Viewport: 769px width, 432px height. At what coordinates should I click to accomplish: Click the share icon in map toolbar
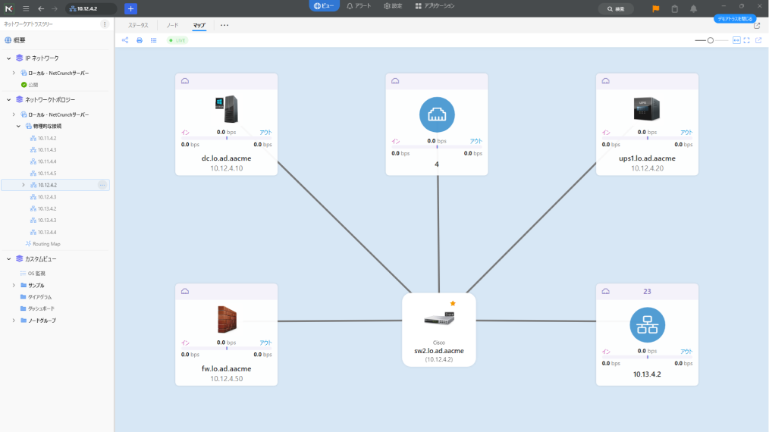[125, 40]
